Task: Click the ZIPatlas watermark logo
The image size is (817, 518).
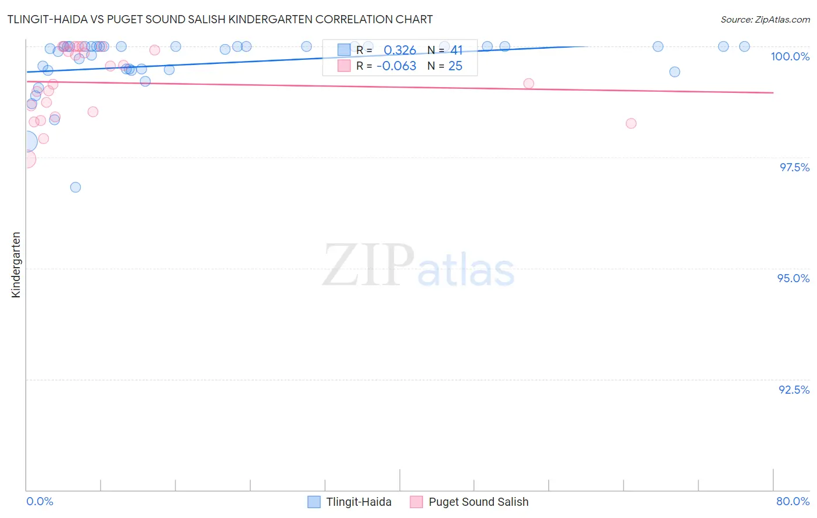Action: click(x=418, y=265)
